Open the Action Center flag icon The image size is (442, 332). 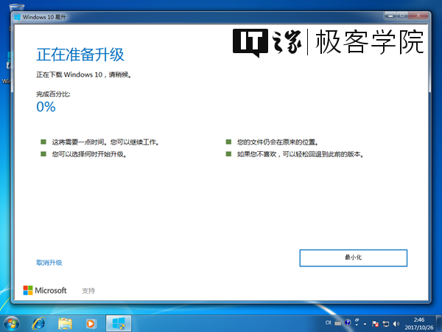click(375, 324)
